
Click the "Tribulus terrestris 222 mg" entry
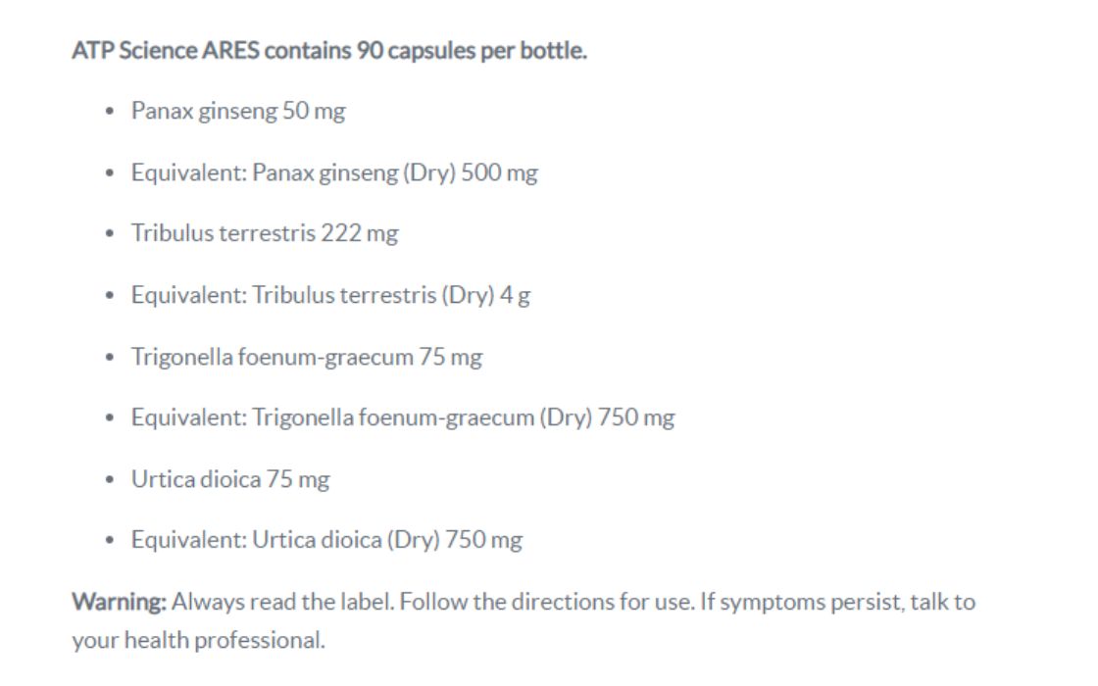click(x=265, y=234)
